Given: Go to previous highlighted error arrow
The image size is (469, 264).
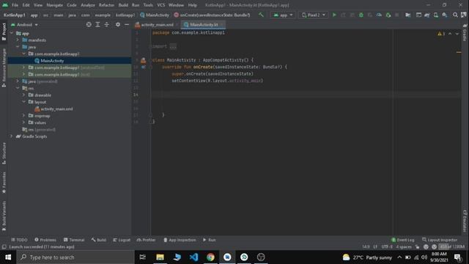Looking at the screenshot, I should [x=450, y=34].
